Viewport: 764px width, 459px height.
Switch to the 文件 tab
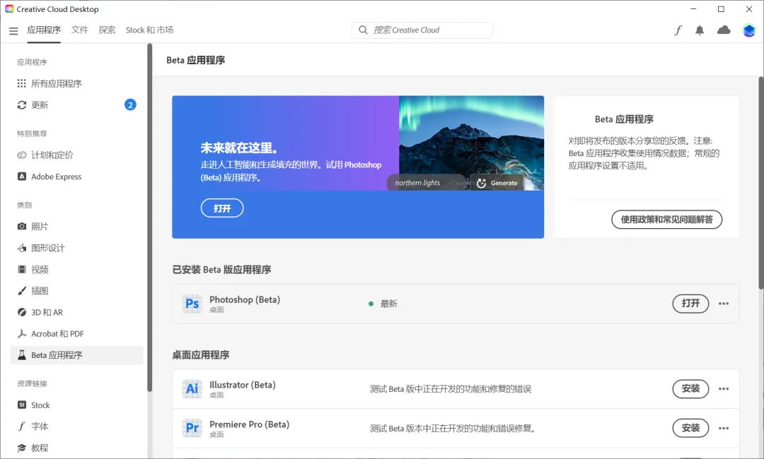80,30
